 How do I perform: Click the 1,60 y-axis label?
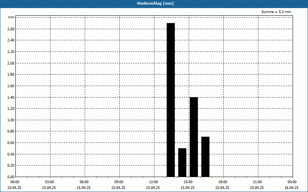[11, 86]
